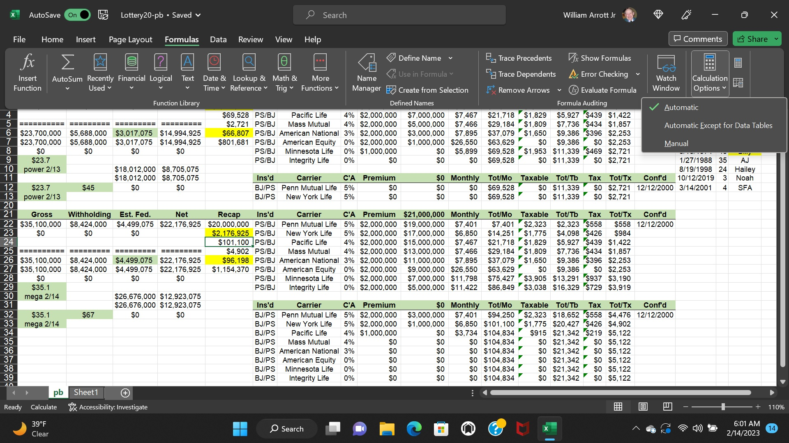Open the Sheet1 worksheet tab

point(86,393)
